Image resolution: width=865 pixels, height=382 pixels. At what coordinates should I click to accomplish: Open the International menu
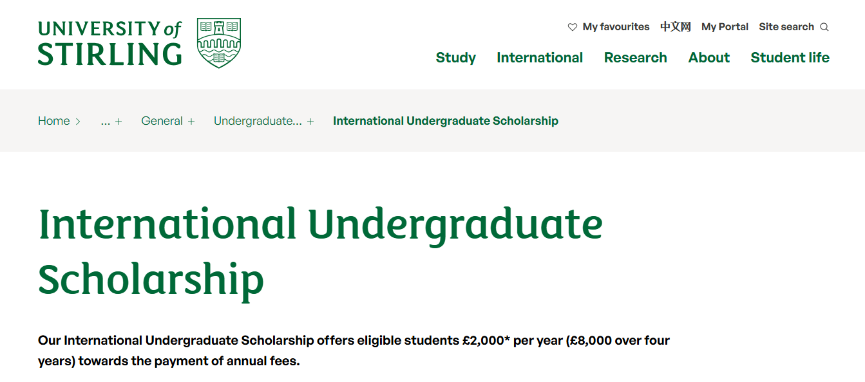540,57
